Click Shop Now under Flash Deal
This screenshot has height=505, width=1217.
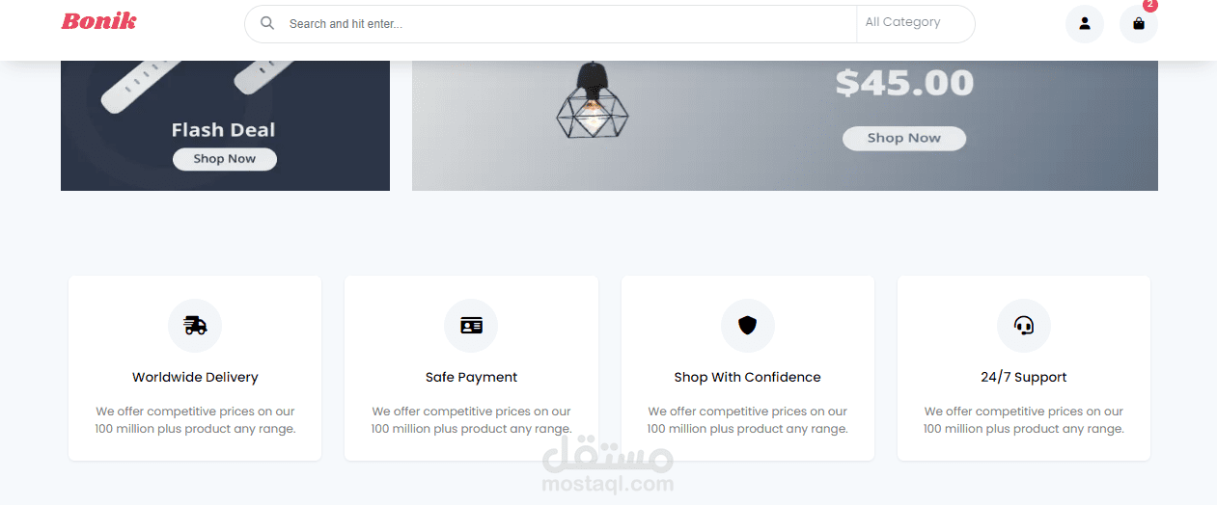click(225, 159)
